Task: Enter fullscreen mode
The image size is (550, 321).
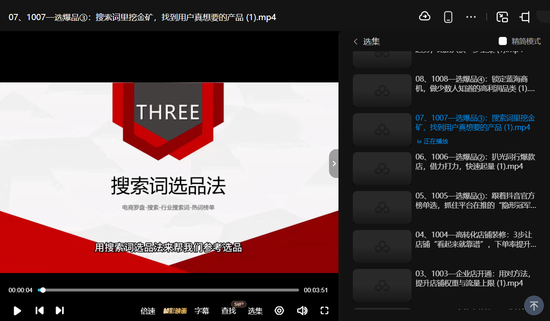Action: 324,311
